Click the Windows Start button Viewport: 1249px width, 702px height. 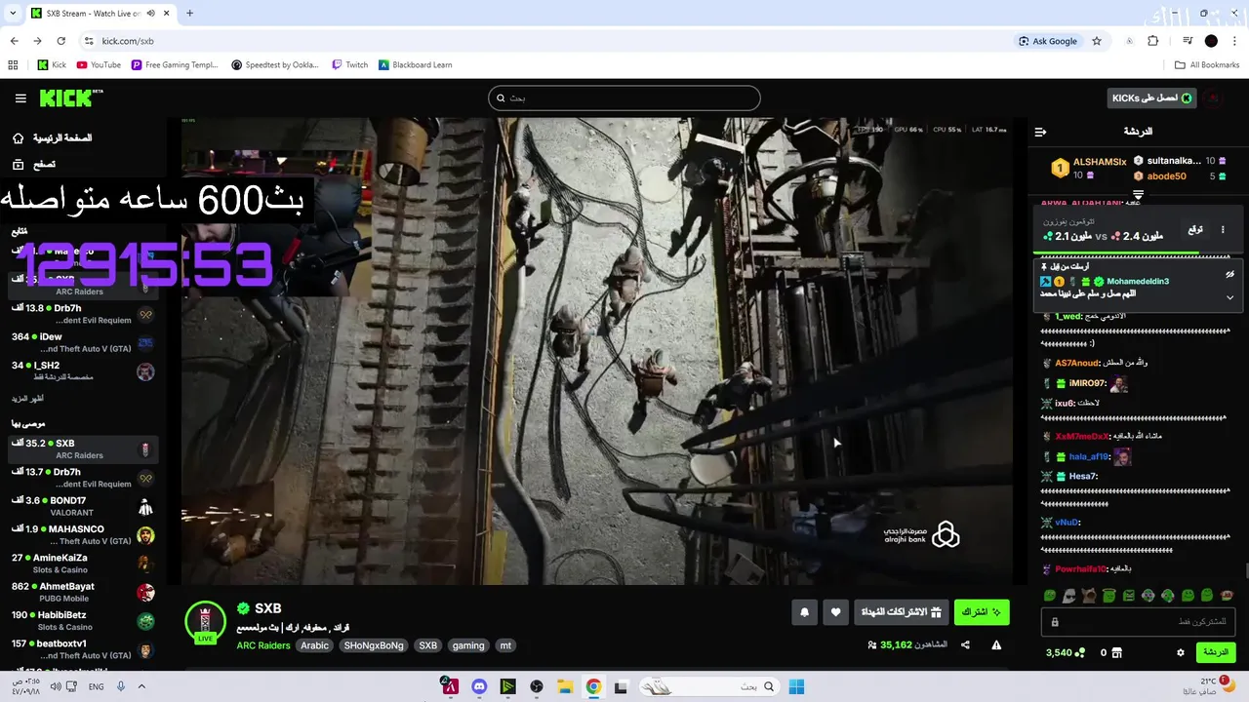[796, 686]
